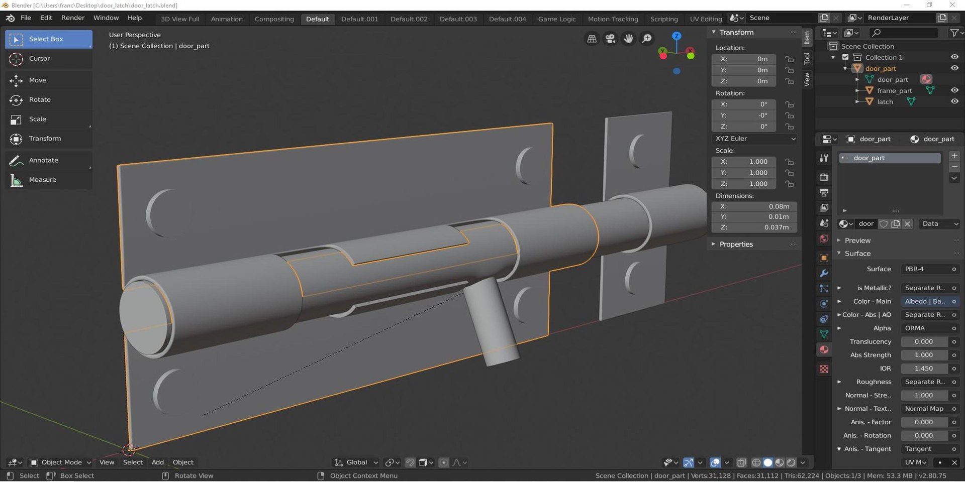This screenshot has height=482, width=965.
Task: Click the zoom view magnifier icon
Action: point(647,39)
